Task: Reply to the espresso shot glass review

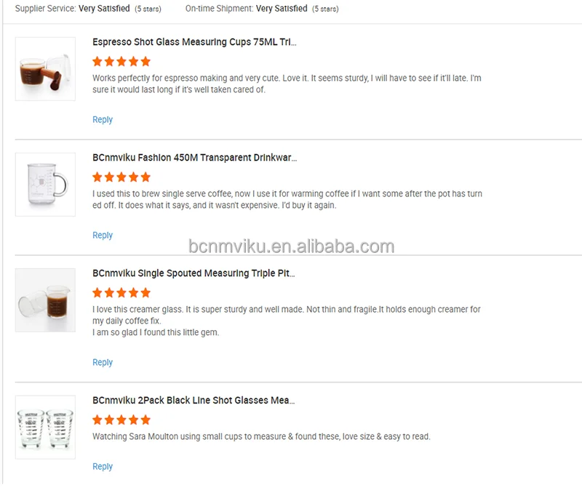Action: pyautogui.click(x=103, y=119)
